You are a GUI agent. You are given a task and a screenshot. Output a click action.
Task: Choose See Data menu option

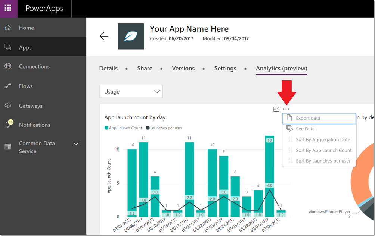[305, 129]
